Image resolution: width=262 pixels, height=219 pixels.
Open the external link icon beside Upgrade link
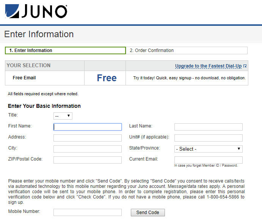(245, 66)
